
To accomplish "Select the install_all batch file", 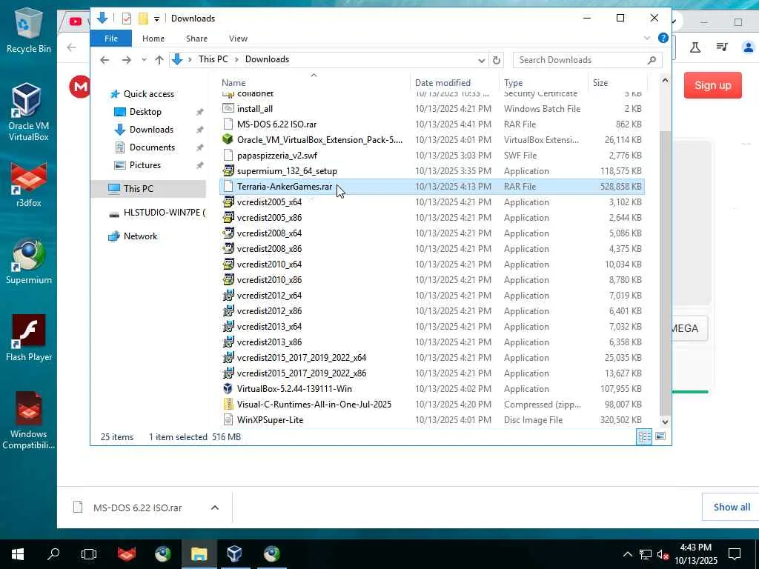I will pos(432,109).
